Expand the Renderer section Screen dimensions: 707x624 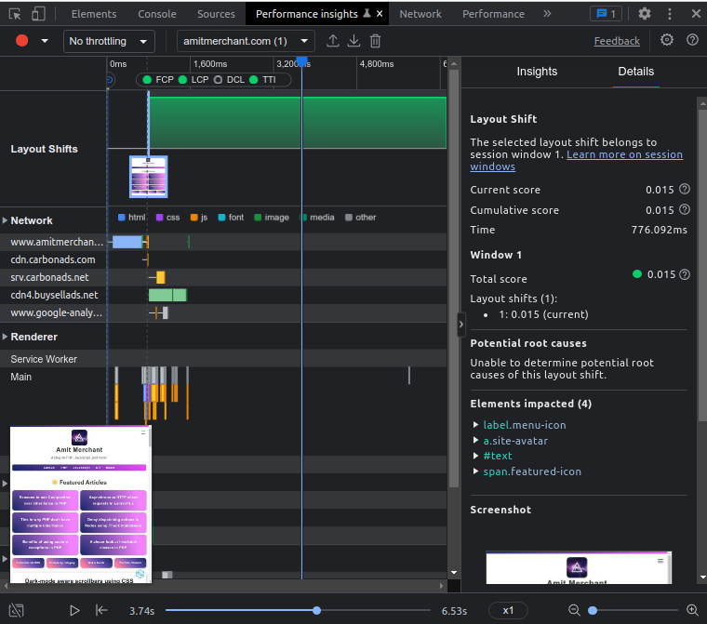click(x=5, y=337)
